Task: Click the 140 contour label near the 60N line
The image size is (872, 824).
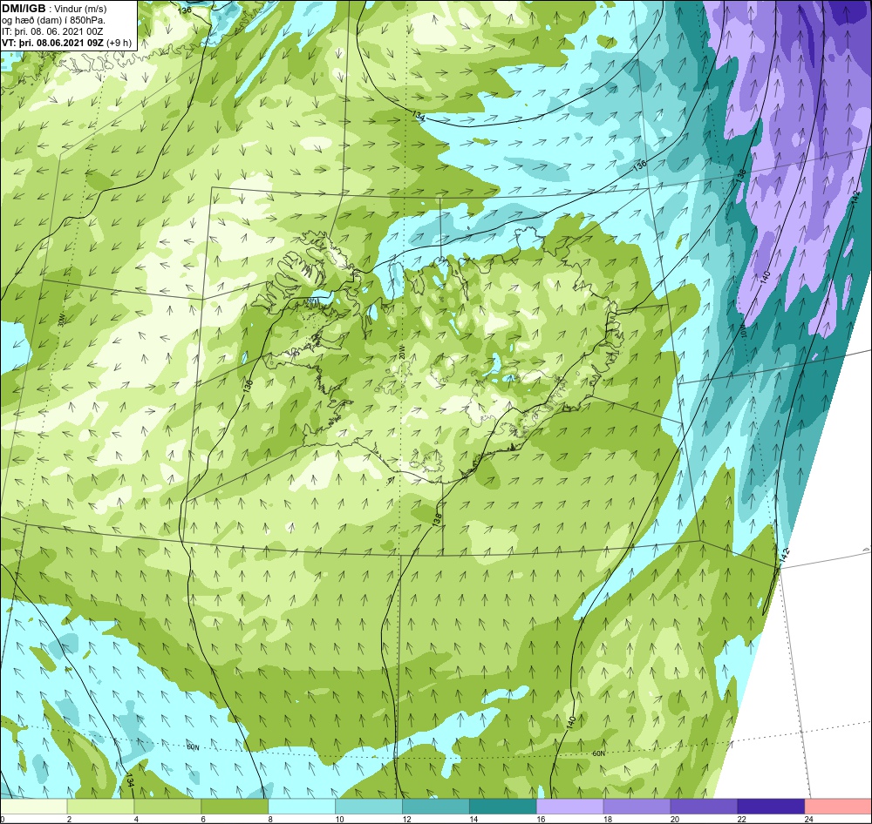Action: point(572,723)
